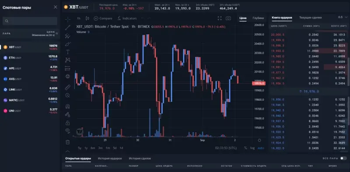Open the chart patterns tool

click(68, 60)
